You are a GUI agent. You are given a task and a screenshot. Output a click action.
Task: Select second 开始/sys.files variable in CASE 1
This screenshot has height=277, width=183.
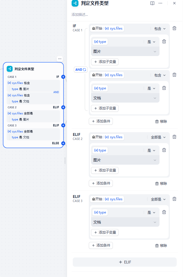(x=107, y=75)
